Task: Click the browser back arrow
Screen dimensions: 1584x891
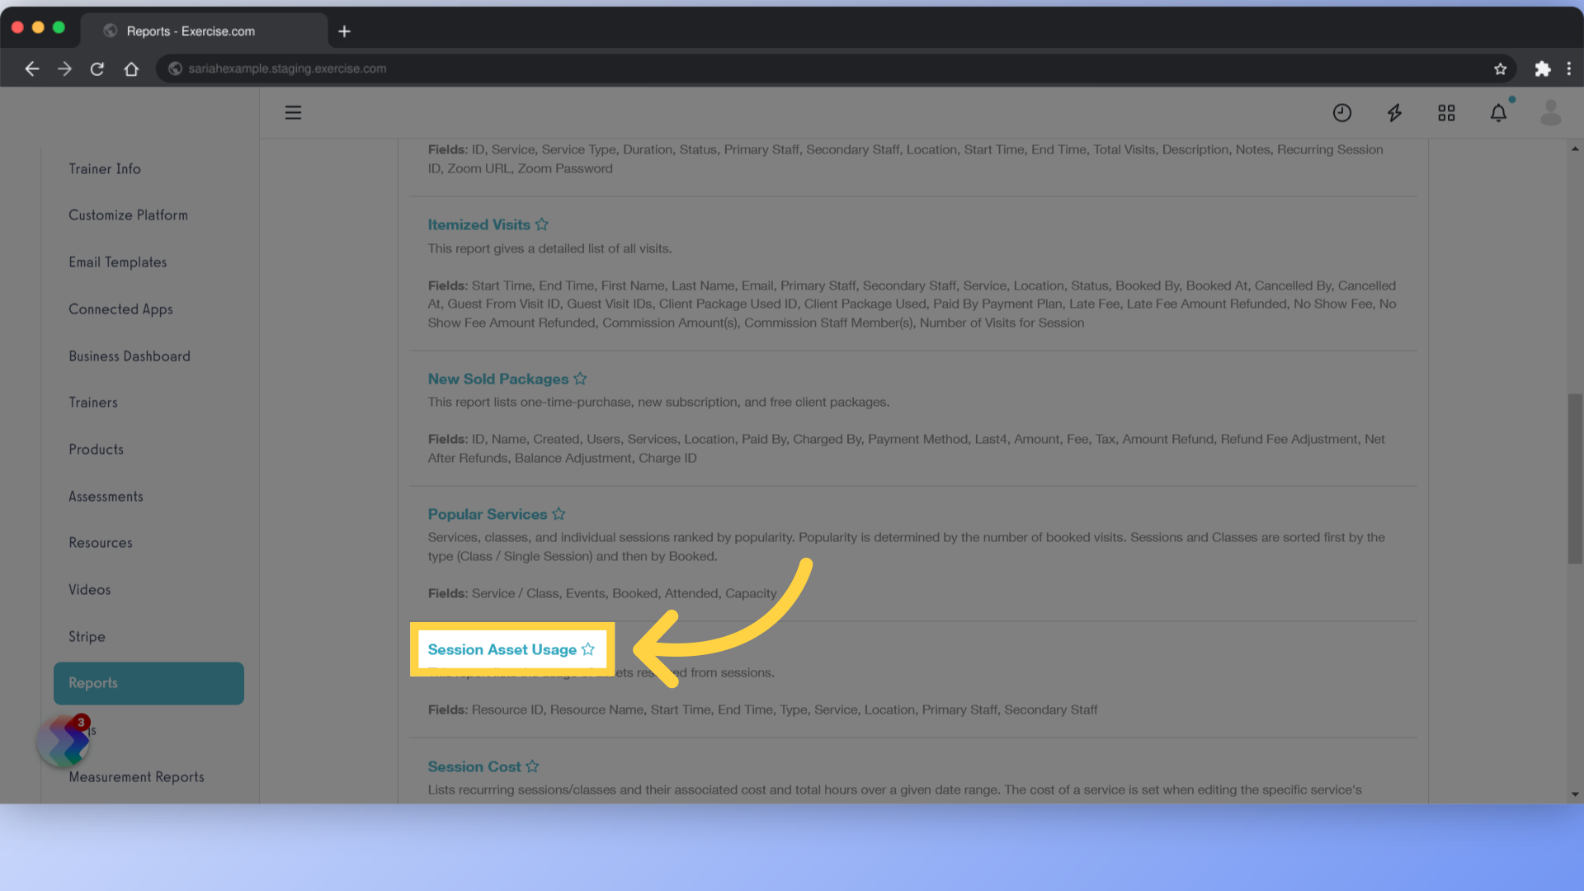Action: [x=32, y=68]
